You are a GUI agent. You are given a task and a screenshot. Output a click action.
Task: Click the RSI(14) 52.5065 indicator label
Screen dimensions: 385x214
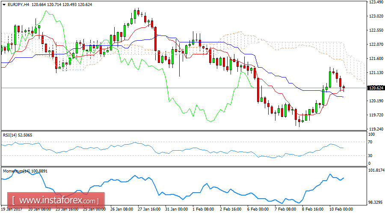coord(18,135)
